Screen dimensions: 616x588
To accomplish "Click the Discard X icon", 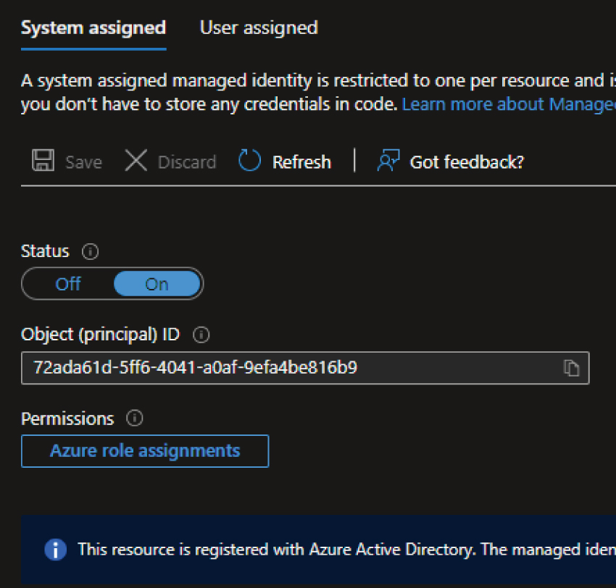I will point(136,161).
